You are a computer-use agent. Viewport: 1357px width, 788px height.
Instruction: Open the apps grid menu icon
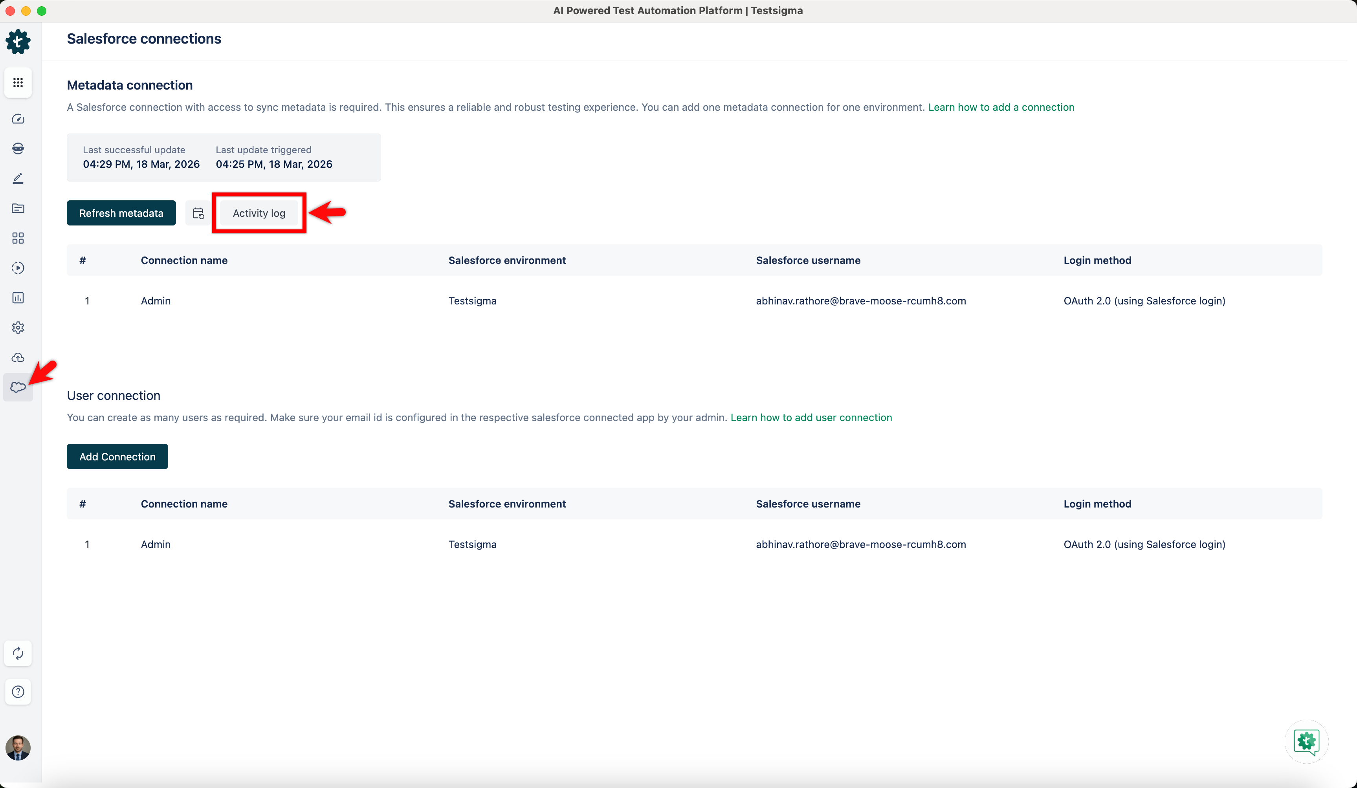point(18,82)
